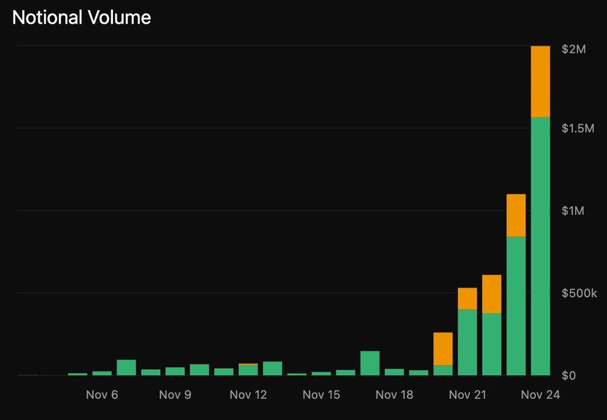Click the green bar above Nov 9
This screenshot has width=607, height=420.
[175, 371]
